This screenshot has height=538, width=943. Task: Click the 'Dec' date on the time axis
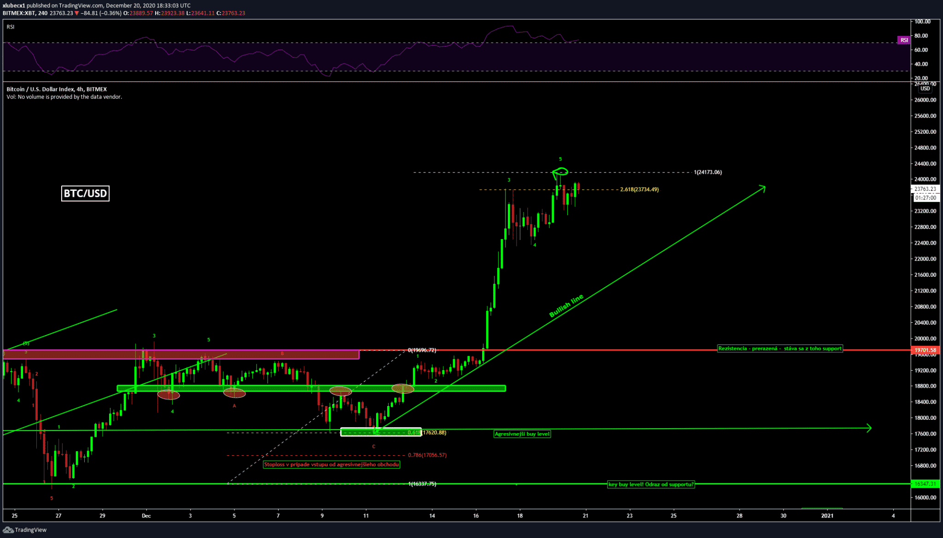146,515
